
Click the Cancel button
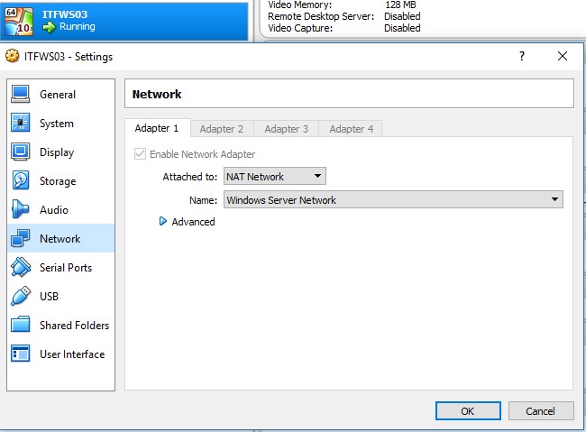[x=541, y=411]
